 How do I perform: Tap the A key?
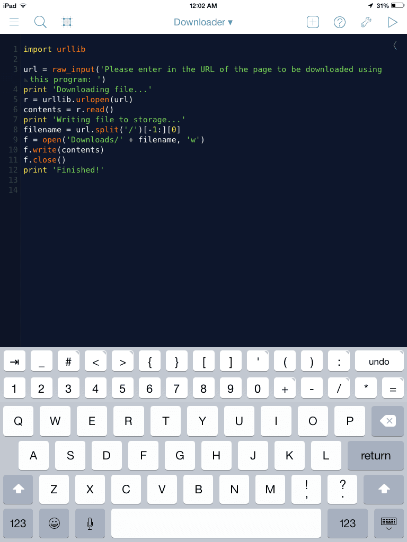(x=33, y=455)
